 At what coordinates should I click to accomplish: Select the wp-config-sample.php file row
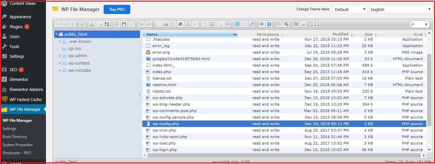click(x=284, y=117)
